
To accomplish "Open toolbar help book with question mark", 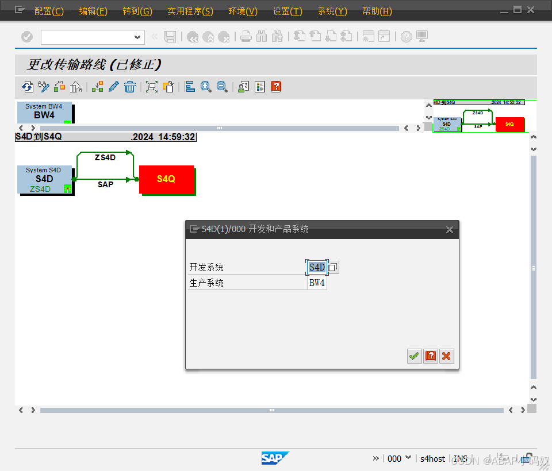I will pyautogui.click(x=276, y=87).
